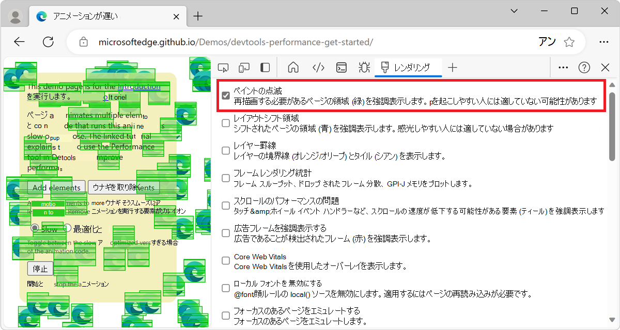
Task: Click the dock layout panel icon
Action: [265, 67]
